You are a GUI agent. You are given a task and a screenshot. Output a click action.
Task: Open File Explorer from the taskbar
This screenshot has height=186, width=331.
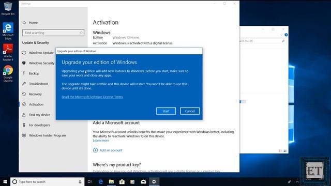[x=111, y=181]
